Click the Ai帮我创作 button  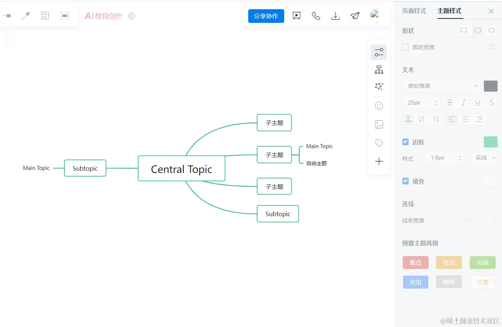pyautogui.click(x=104, y=16)
